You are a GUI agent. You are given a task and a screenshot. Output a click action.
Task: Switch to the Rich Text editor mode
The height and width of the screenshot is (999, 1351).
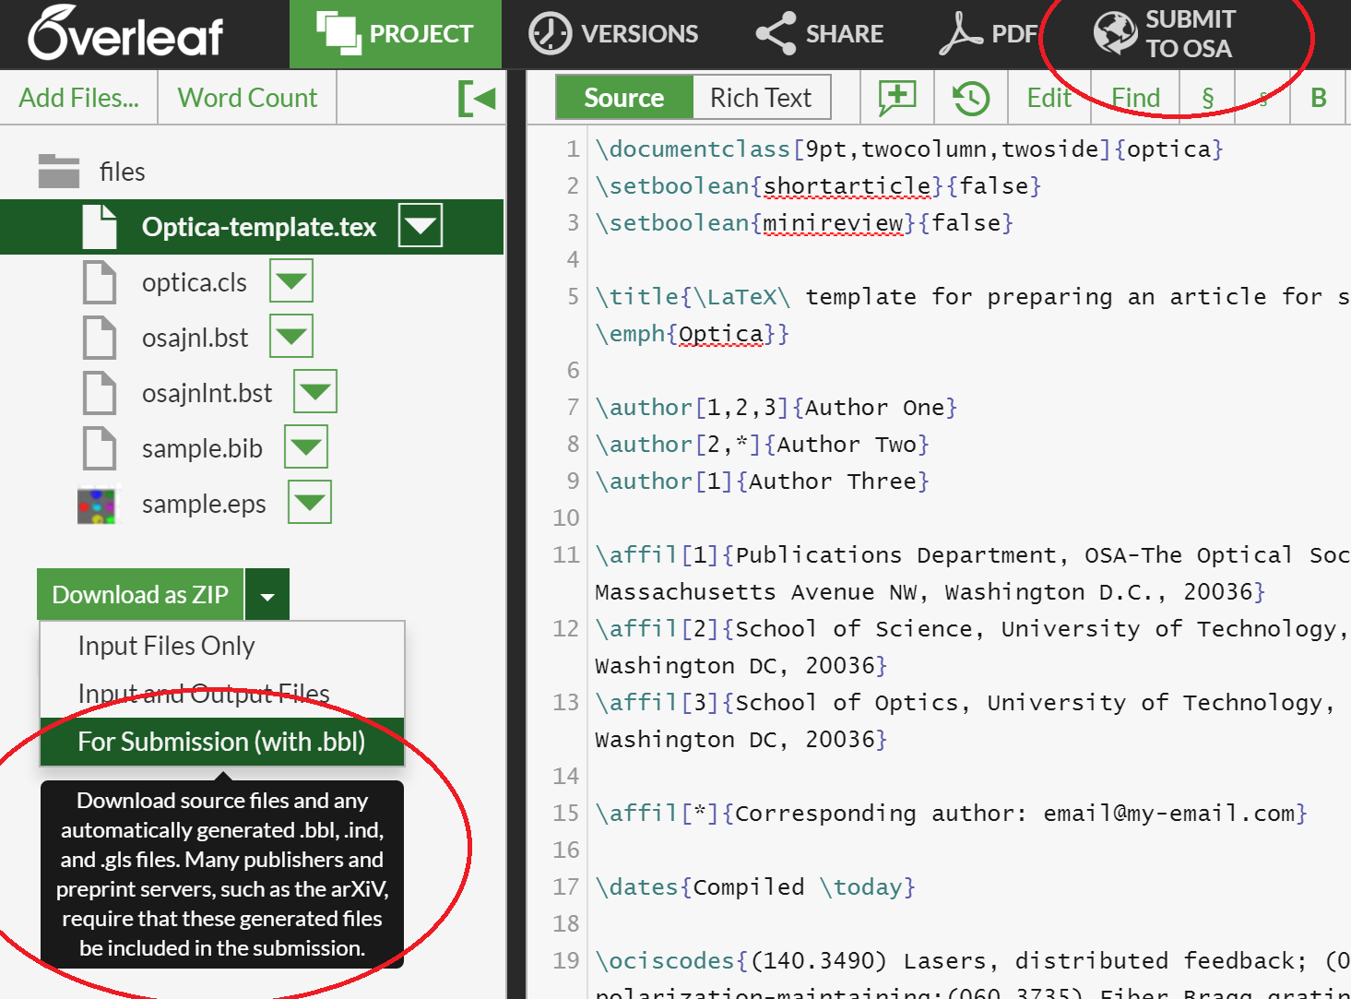(x=760, y=97)
